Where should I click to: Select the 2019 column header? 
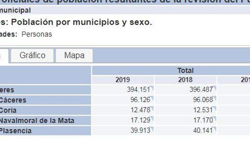[123, 80]
